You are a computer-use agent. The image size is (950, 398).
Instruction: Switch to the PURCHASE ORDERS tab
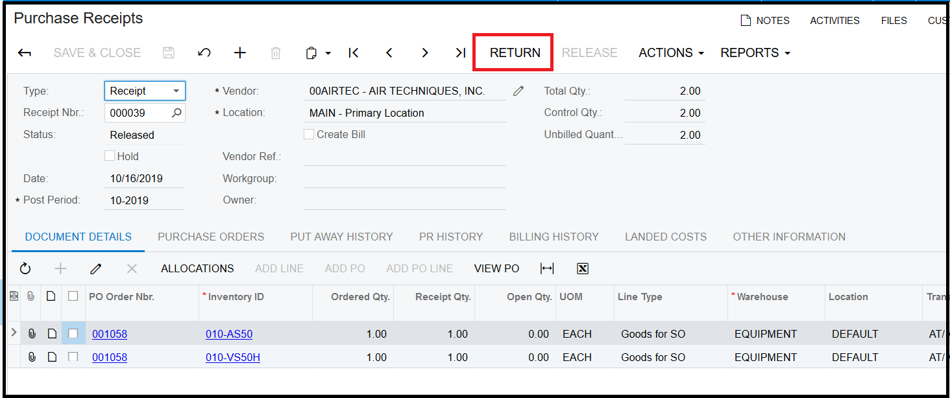[211, 237]
